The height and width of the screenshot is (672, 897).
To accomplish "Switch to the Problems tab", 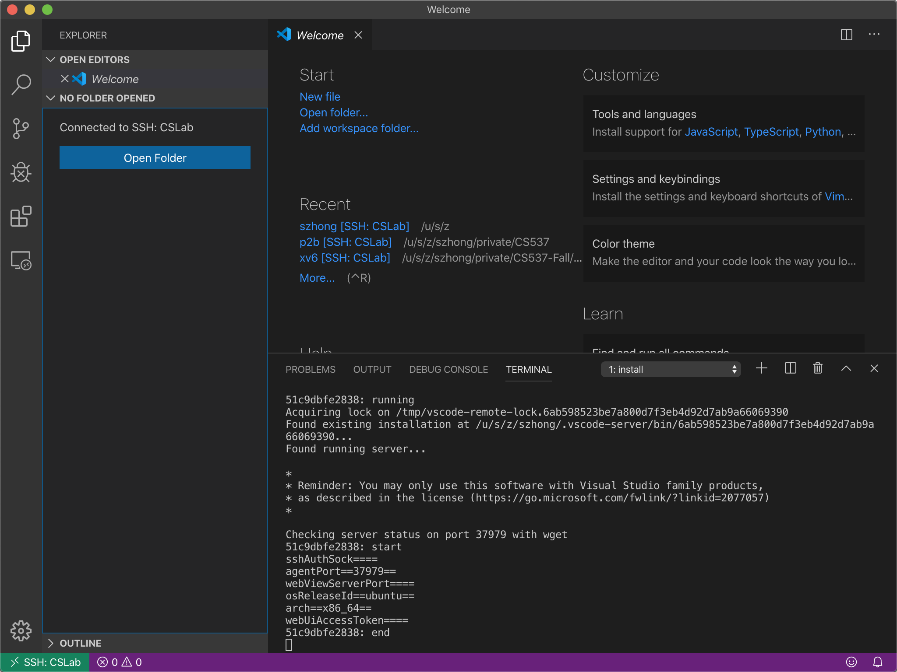I will (310, 369).
